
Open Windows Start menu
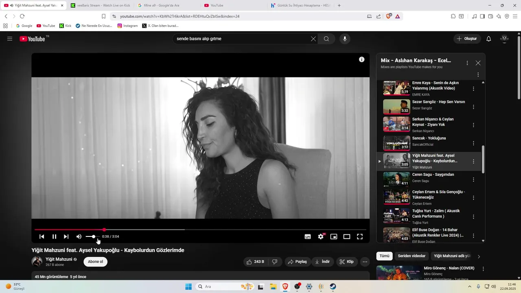pyautogui.click(x=188, y=286)
